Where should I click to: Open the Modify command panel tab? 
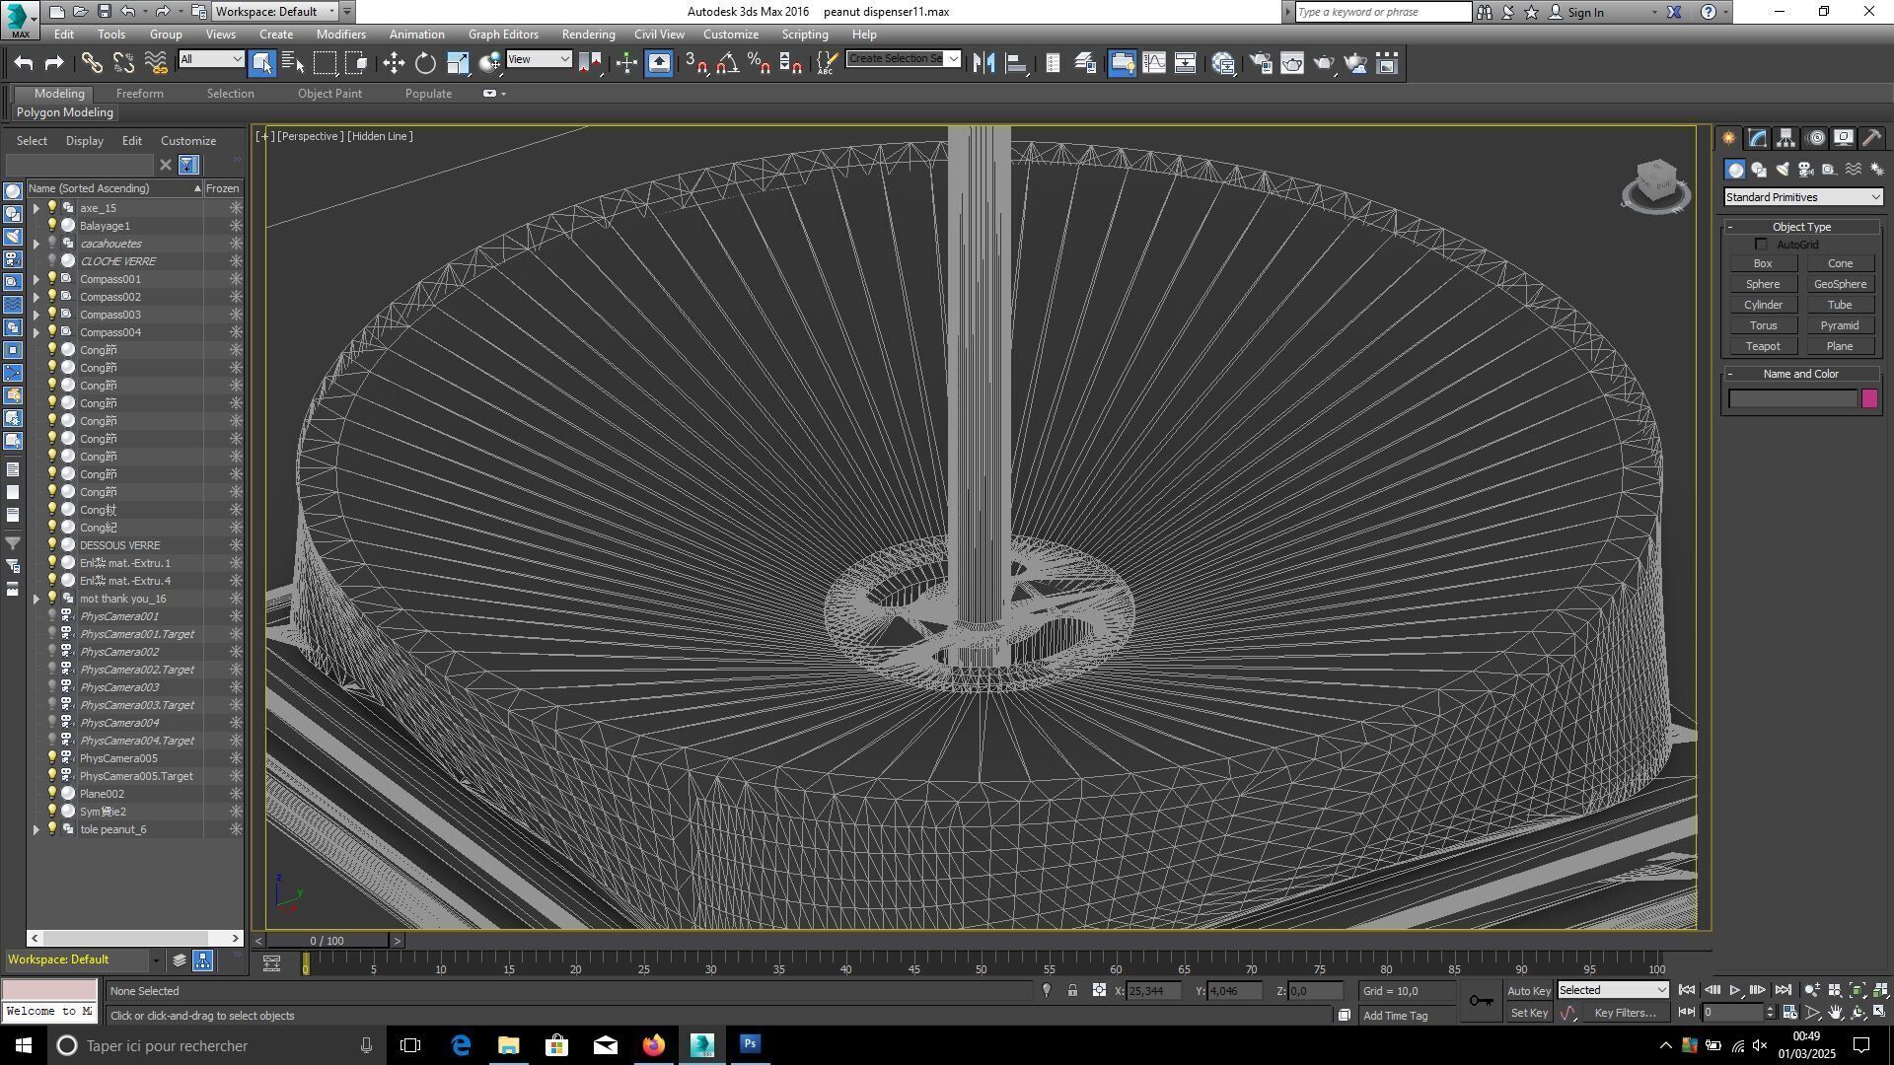[1757, 138]
